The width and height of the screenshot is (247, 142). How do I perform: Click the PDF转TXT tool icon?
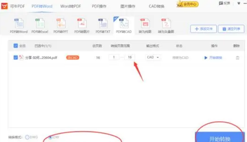tap(103, 24)
